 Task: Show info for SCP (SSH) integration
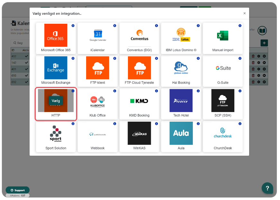coord(240,91)
